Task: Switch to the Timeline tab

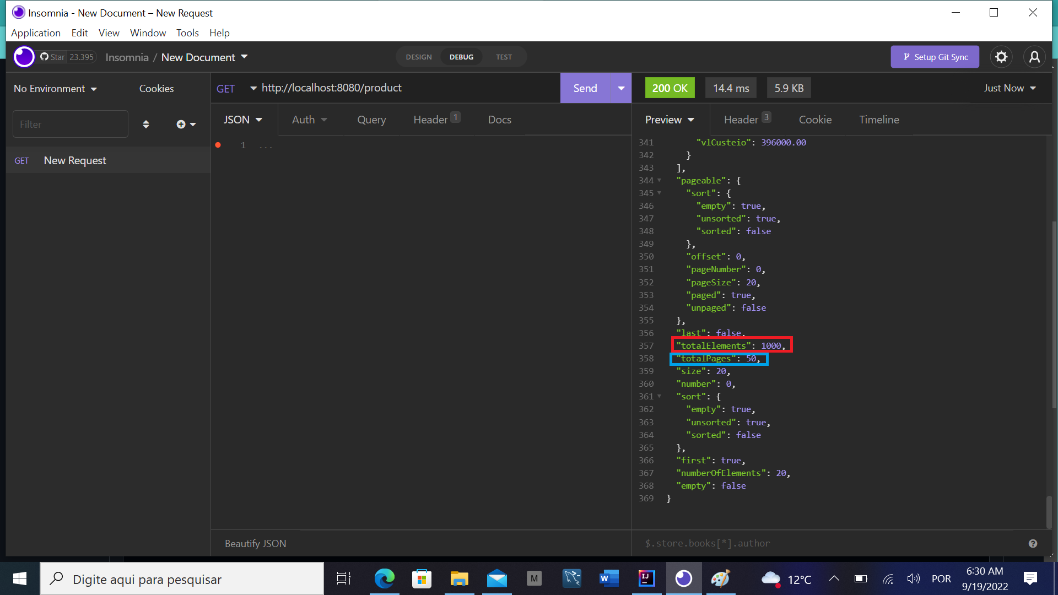Action: click(879, 120)
